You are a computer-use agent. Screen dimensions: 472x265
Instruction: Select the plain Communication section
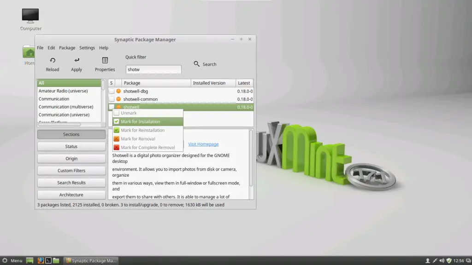point(54,99)
